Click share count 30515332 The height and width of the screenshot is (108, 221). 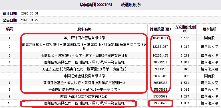(x=160, y=83)
